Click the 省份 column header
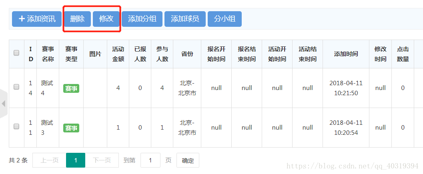 [187, 54]
